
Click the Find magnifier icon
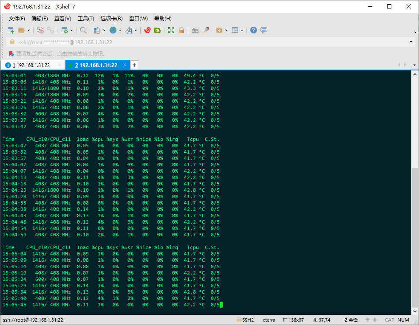point(83,30)
